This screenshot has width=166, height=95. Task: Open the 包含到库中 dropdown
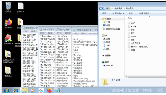[118, 13]
